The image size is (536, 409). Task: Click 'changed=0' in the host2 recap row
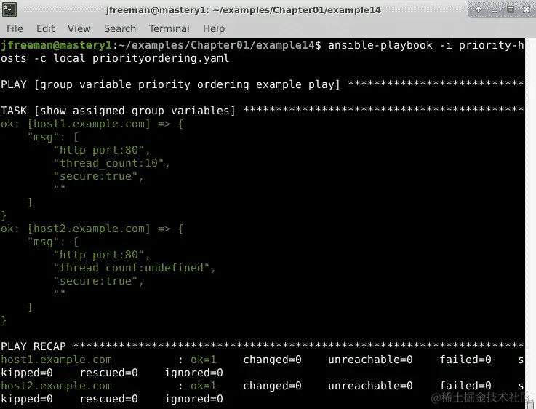click(272, 386)
